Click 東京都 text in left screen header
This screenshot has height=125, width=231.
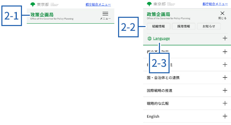point(43,4)
